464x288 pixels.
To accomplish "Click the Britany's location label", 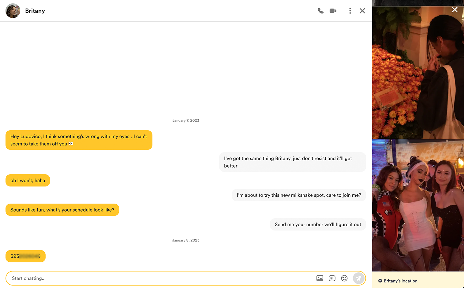I will pos(400,281).
